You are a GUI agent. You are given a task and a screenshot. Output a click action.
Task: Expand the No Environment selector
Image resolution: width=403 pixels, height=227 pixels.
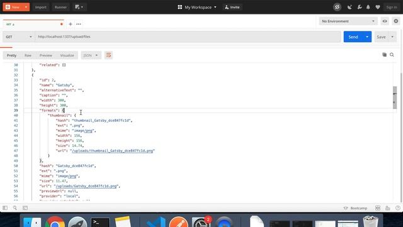click(348, 21)
